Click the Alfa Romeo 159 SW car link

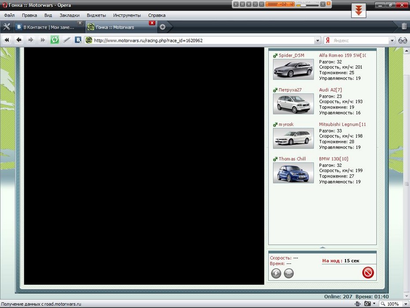[x=342, y=56]
